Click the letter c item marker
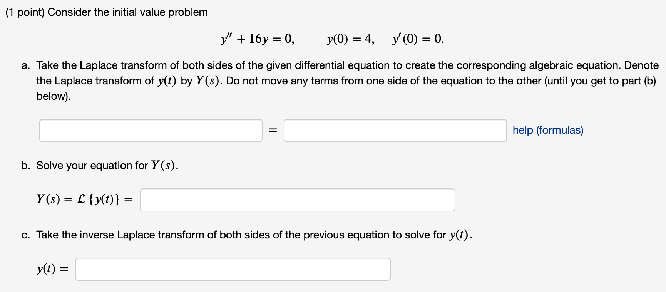This screenshot has width=666, height=292. click(25, 234)
